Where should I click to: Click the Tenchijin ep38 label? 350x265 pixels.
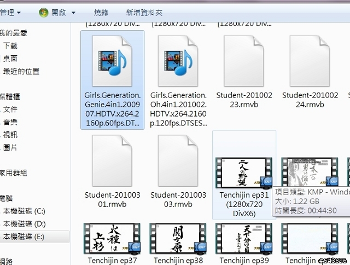178,260
